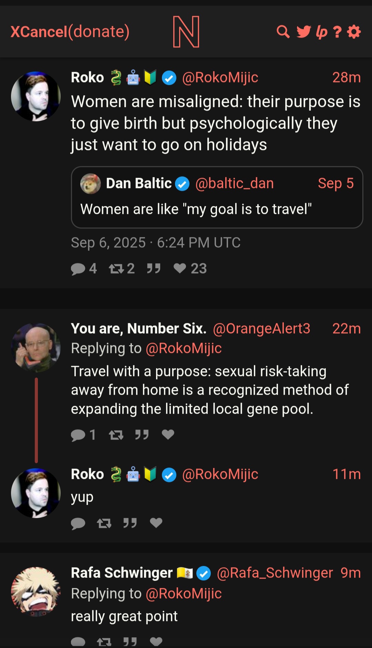Click the Twitter bird icon in header

(303, 32)
